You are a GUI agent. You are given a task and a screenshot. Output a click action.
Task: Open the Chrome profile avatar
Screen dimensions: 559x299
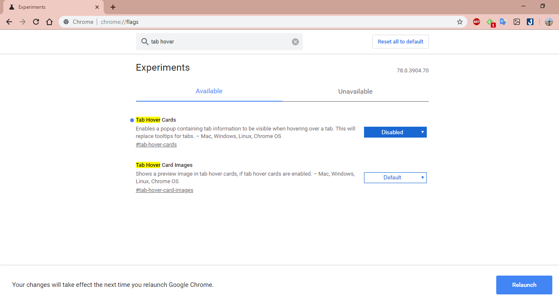549,22
